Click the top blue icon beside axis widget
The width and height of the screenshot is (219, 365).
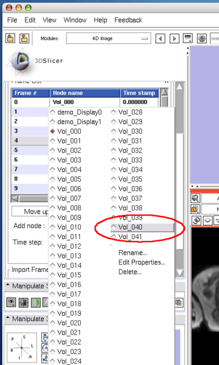pyautogui.click(x=45, y=338)
